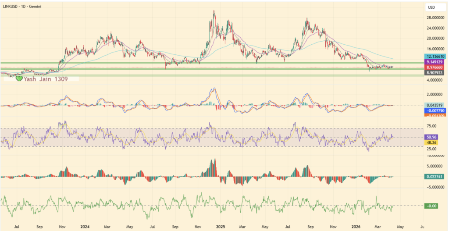Screen dimensions: 449x231
Task: Select the 9.149129 purple price label
Action: (x=434, y=62)
